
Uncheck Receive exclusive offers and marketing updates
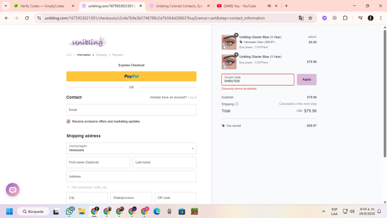point(68,121)
